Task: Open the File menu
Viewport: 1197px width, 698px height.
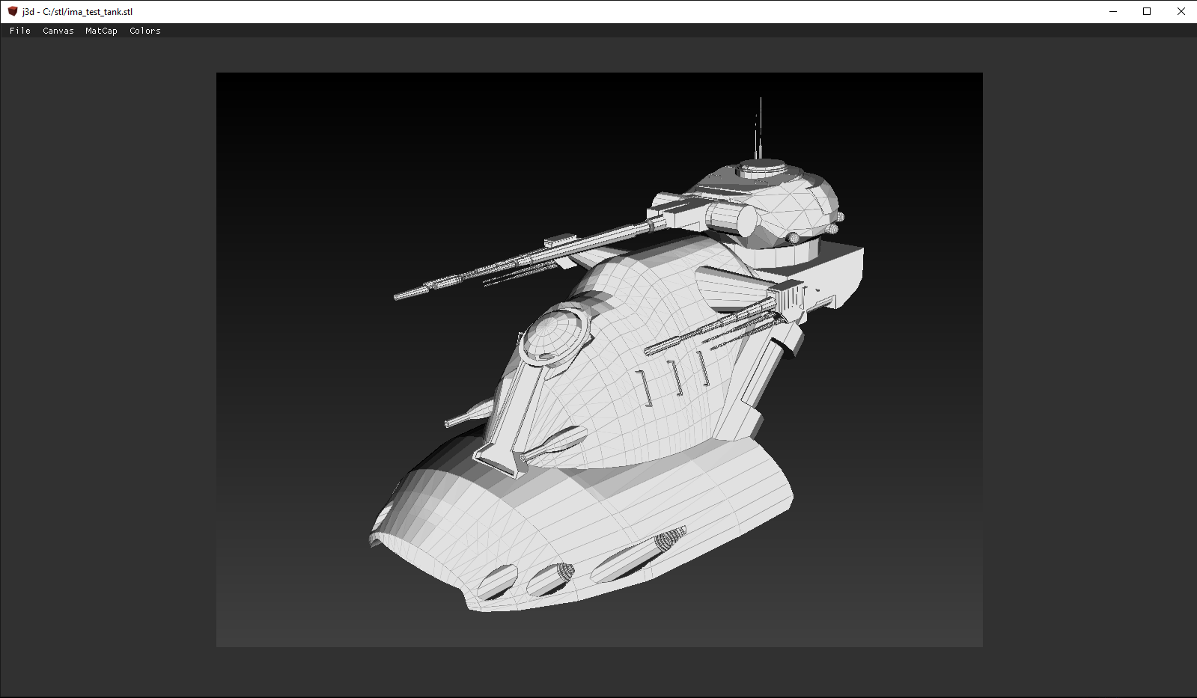Action: tap(20, 31)
